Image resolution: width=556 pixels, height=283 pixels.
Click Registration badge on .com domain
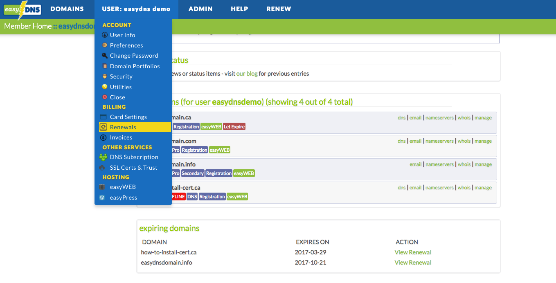coord(194,150)
